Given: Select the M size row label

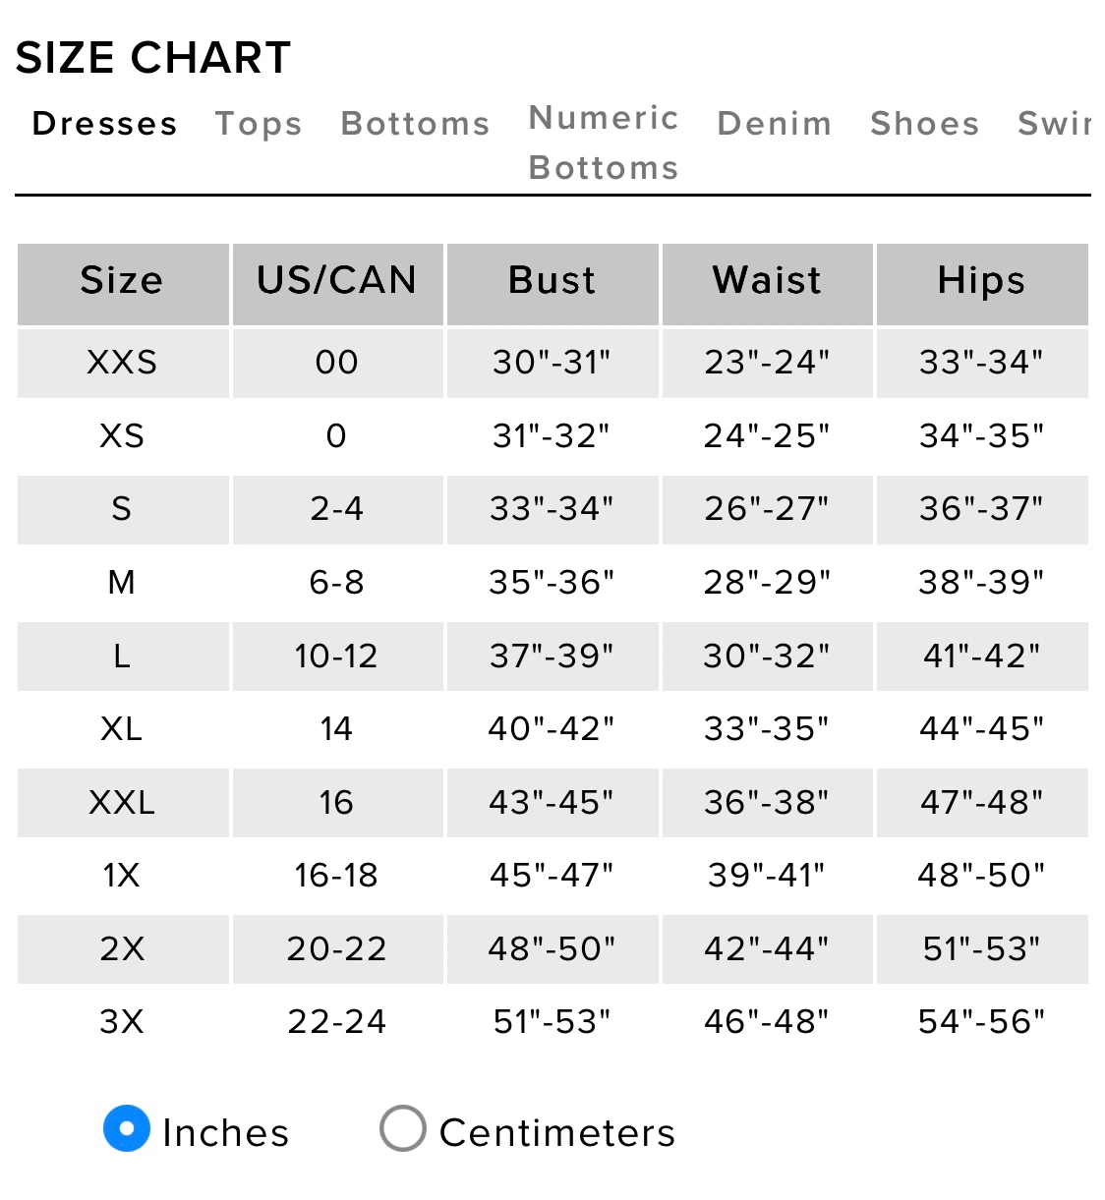Looking at the screenshot, I should (122, 583).
